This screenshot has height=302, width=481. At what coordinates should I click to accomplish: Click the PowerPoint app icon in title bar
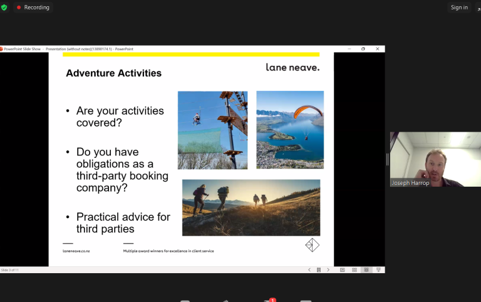click(2, 49)
